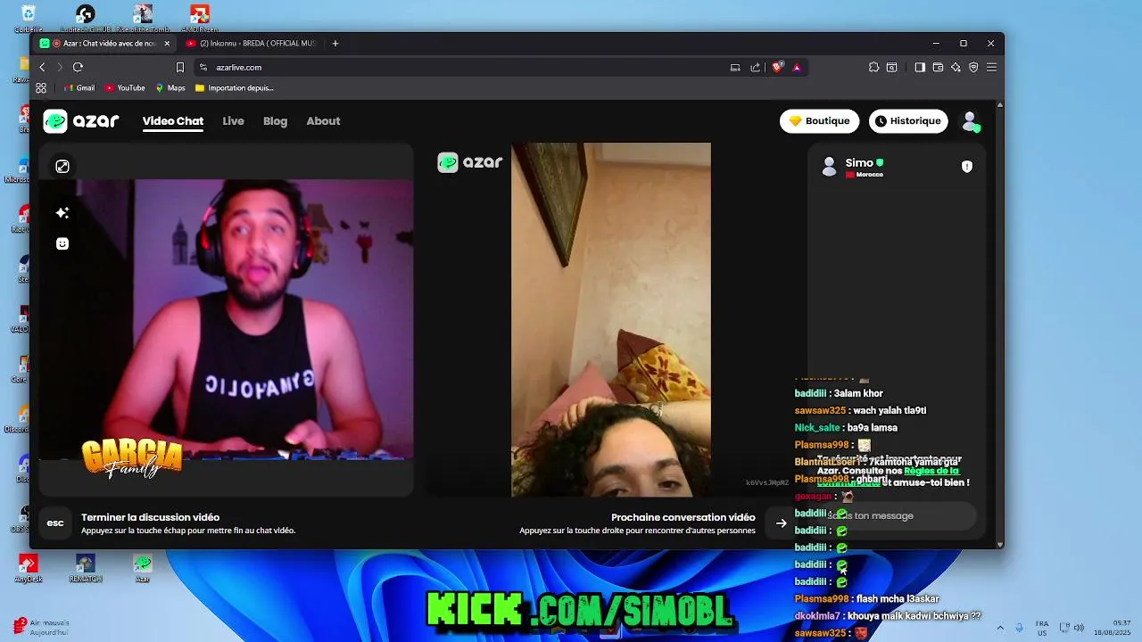This screenshot has width=1142, height=642.
Task: Click the Azar logo in the header
Action: (81, 121)
